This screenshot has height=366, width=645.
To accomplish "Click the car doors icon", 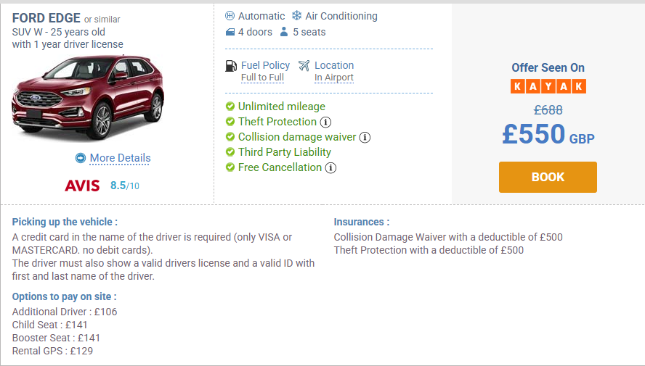I will pyautogui.click(x=230, y=33).
